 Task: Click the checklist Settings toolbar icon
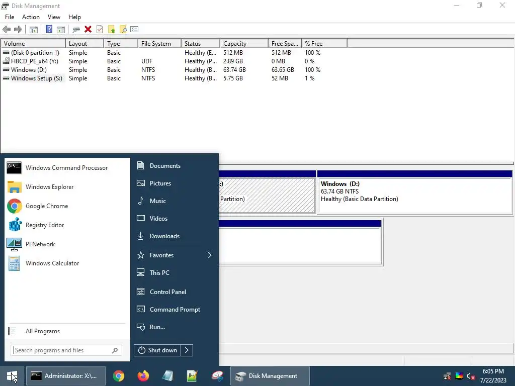pos(134,30)
